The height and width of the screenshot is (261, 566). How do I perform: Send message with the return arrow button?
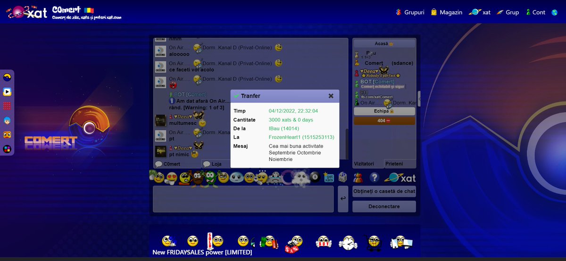(x=343, y=199)
